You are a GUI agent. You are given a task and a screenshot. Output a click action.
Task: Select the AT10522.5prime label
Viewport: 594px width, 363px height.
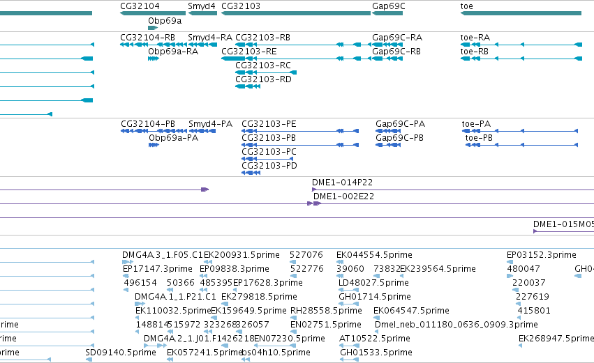375,339
